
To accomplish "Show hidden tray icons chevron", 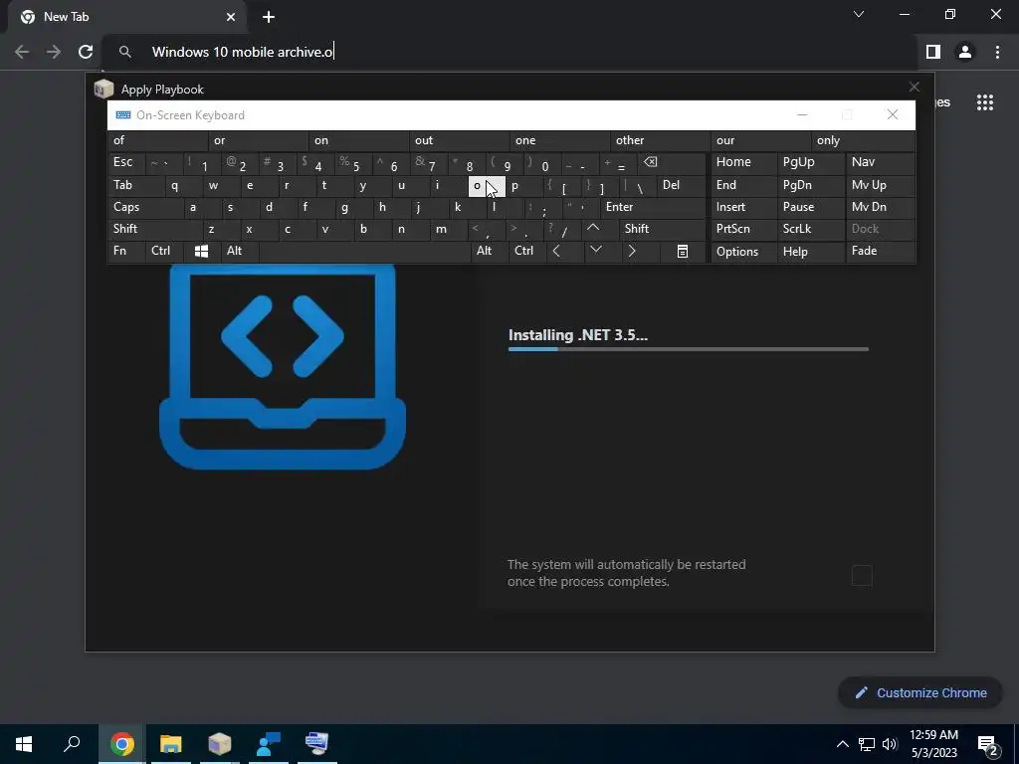I will [842, 744].
